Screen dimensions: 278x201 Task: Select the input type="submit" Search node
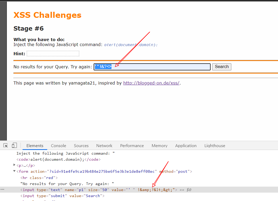(62, 196)
